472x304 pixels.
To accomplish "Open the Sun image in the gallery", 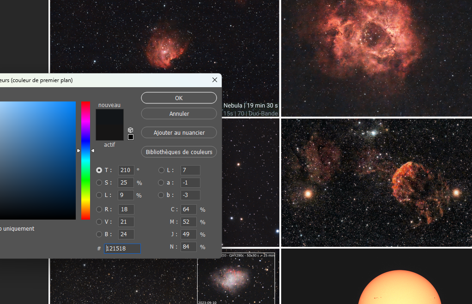I will tap(376, 276).
